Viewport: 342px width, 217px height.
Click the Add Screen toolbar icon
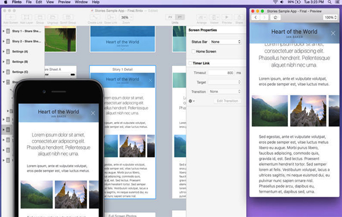tap(10, 17)
